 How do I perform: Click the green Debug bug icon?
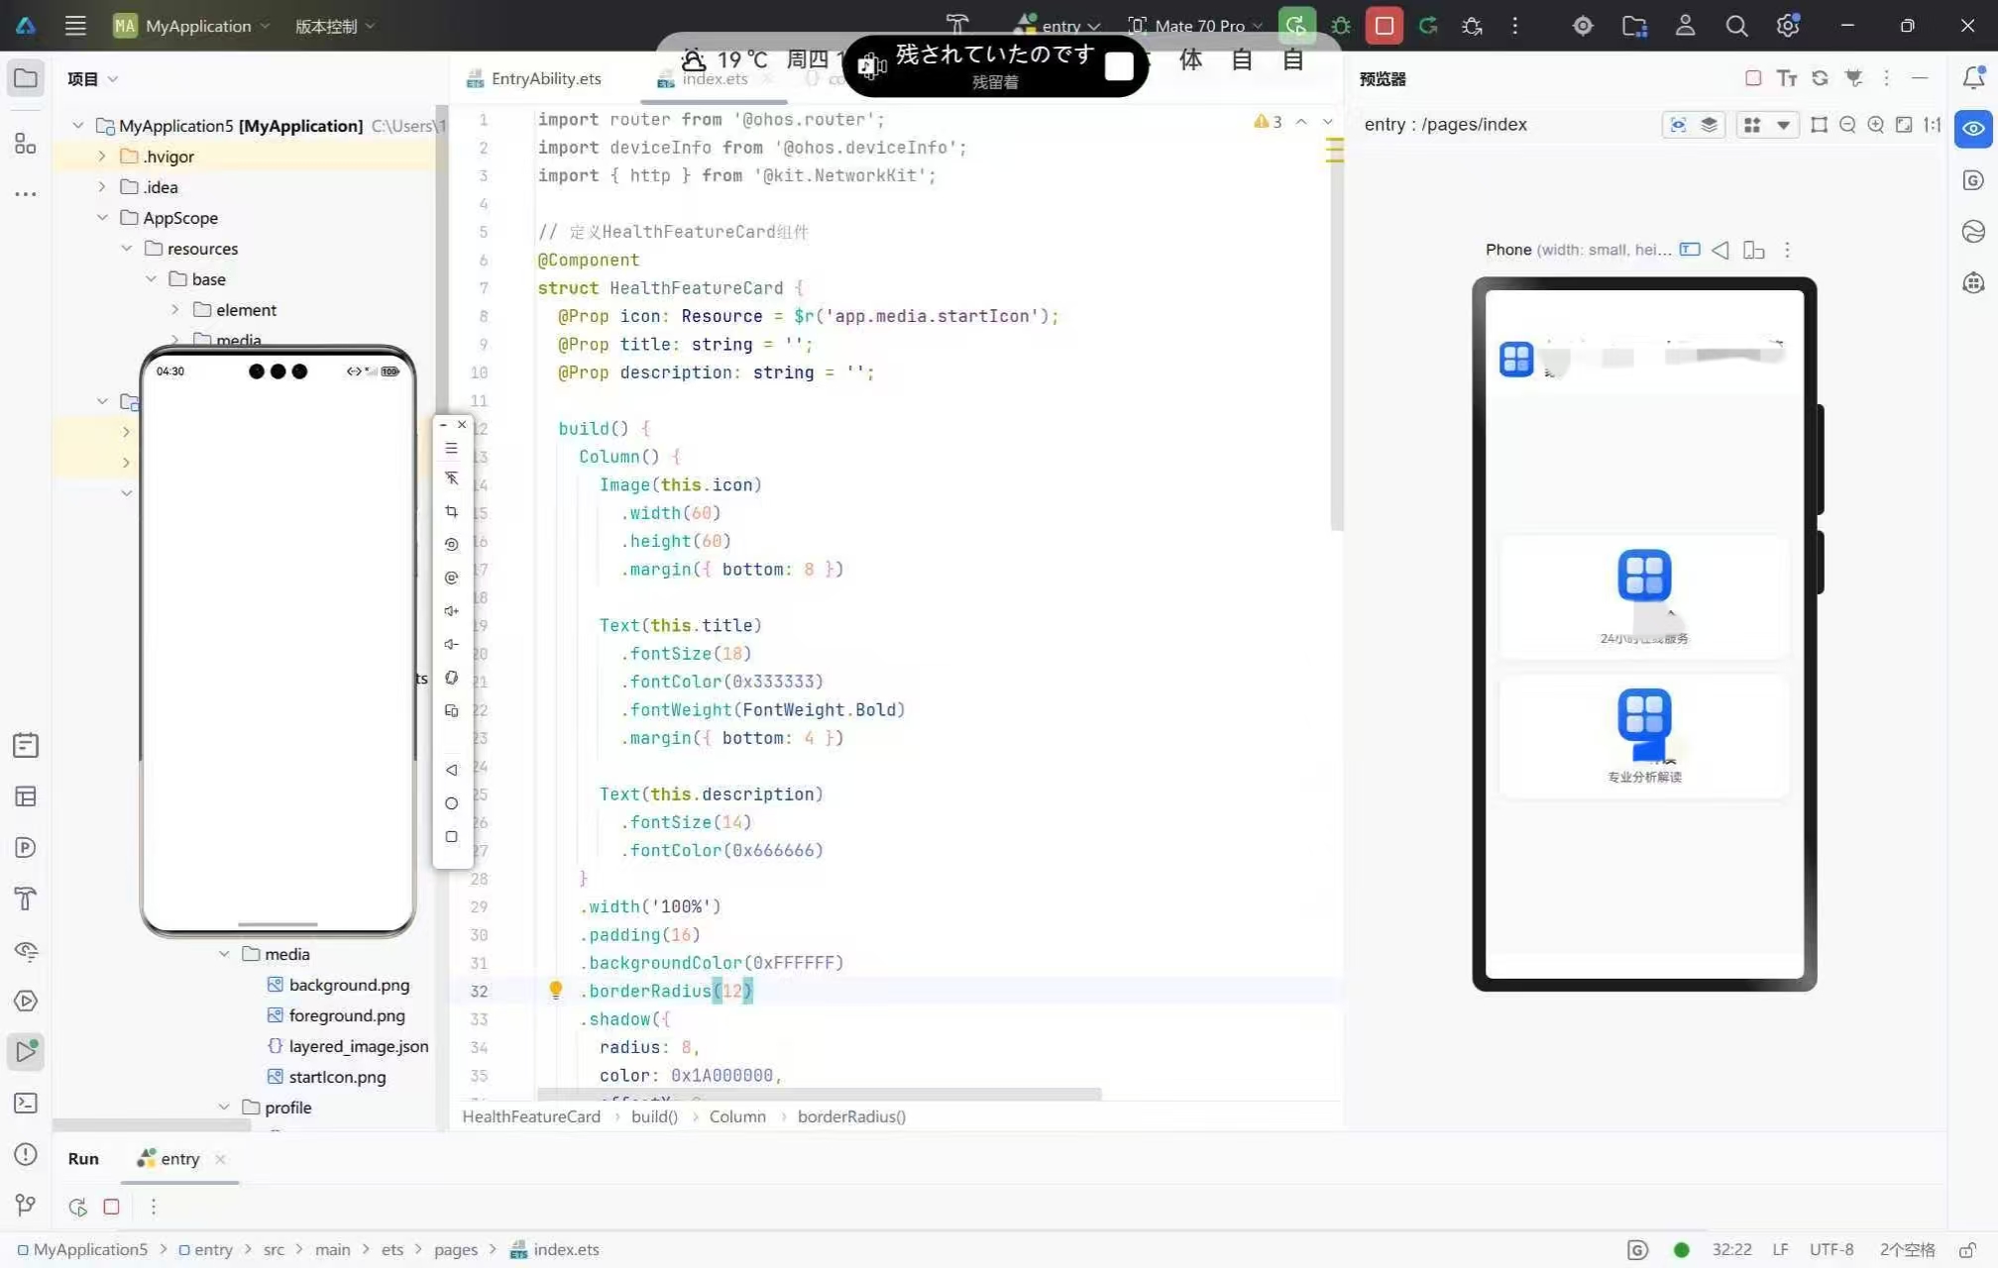(x=1341, y=26)
